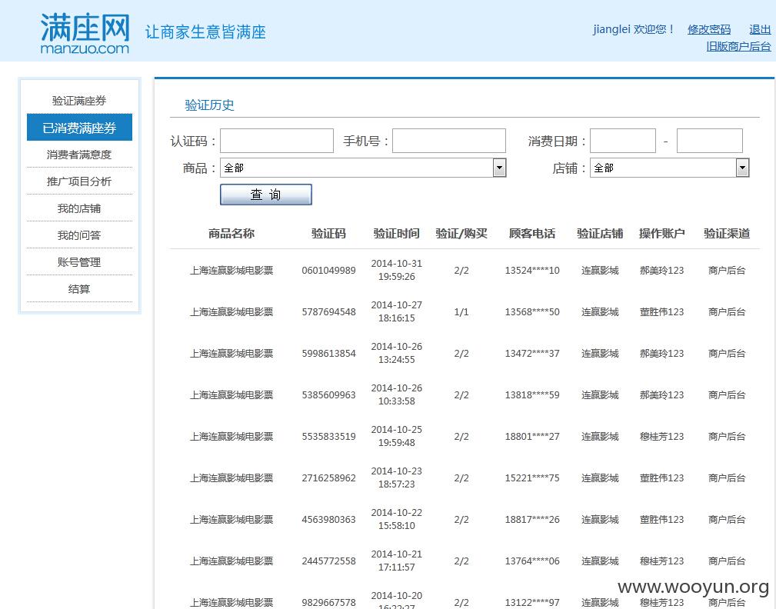This screenshot has width=776, height=609.
Task: Click verification code 5535833519
Action: 328,437
